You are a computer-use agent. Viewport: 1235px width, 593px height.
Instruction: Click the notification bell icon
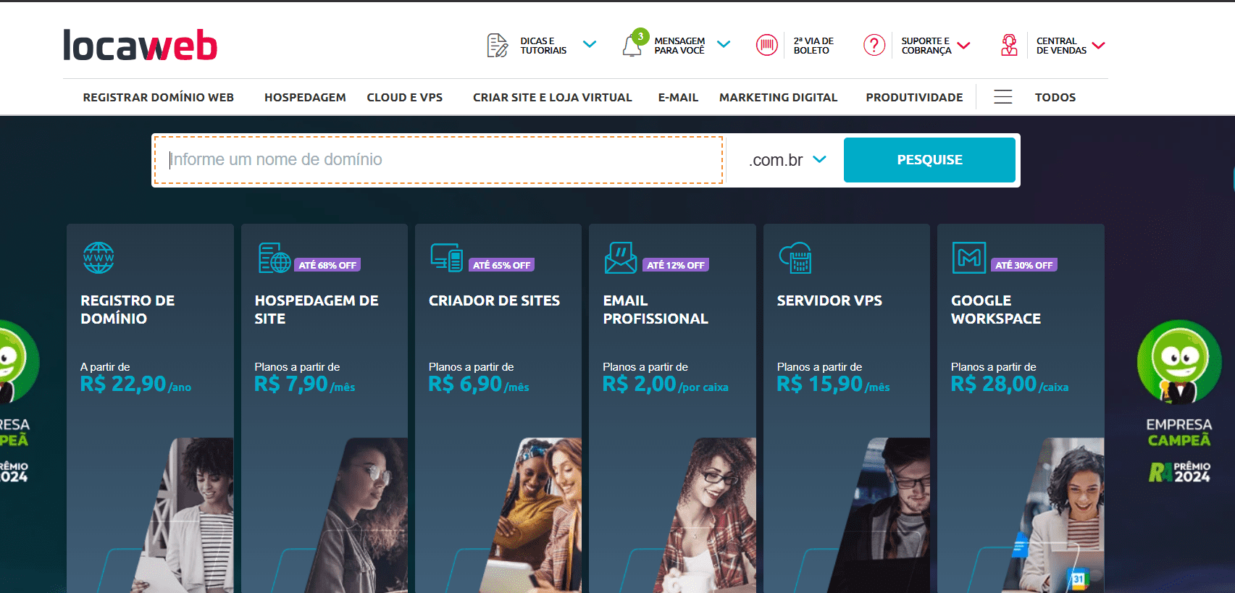coord(632,45)
